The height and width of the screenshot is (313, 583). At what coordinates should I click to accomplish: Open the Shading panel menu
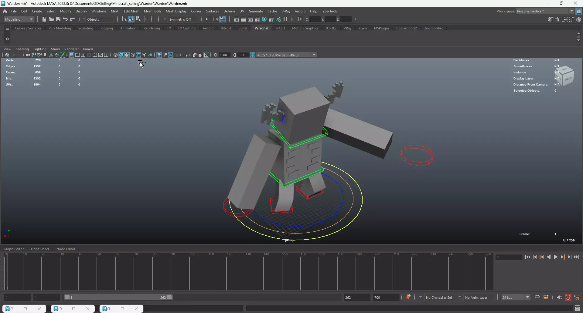click(22, 49)
